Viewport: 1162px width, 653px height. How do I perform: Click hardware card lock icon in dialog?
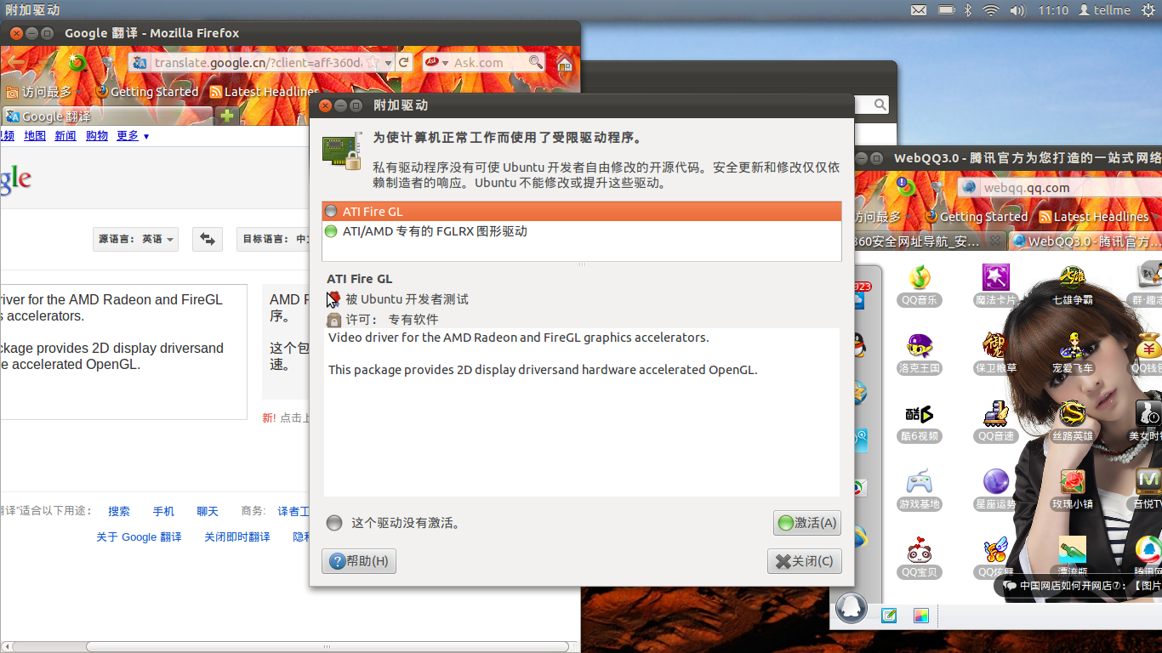[342, 151]
